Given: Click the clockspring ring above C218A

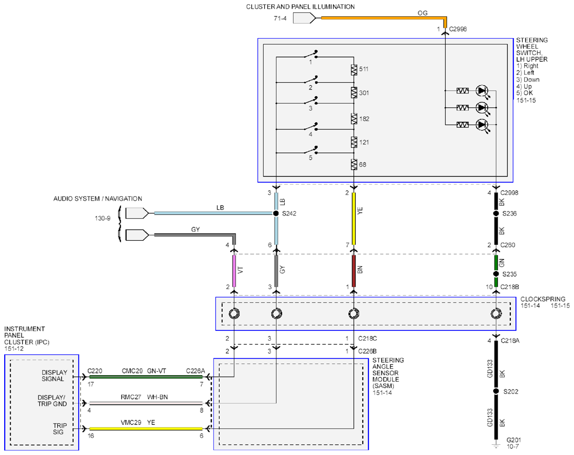Looking at the screenshot, I should pos(496,314).
